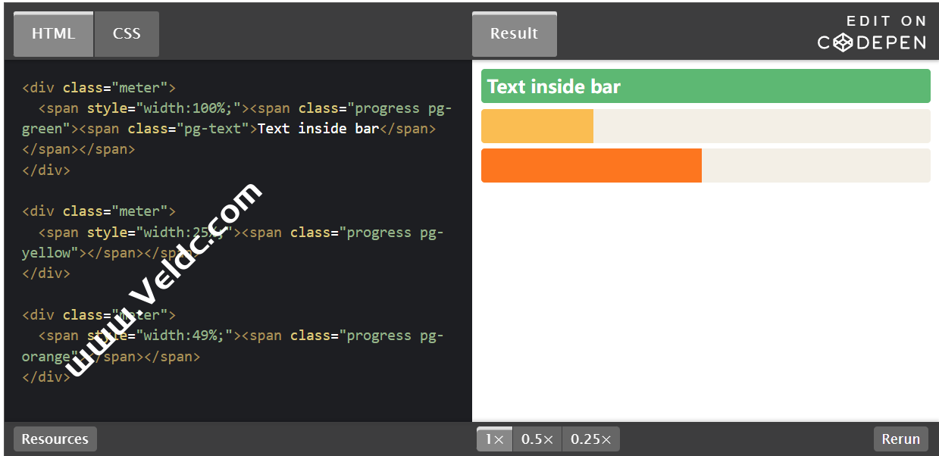
Task: Choose the 0.25× zoom option
Action: 590,439
